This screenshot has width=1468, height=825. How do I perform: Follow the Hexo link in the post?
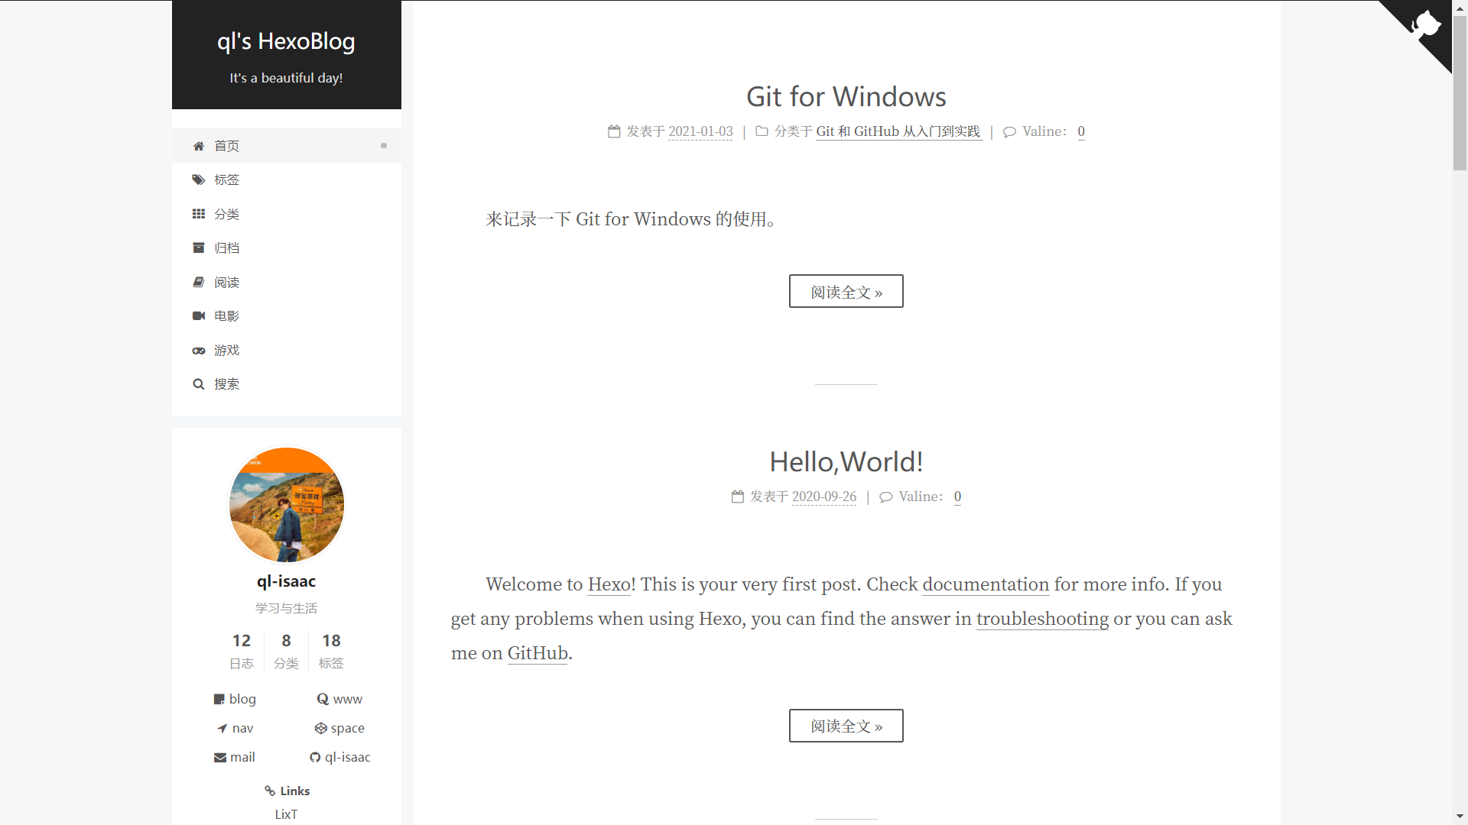pos(609,584)
